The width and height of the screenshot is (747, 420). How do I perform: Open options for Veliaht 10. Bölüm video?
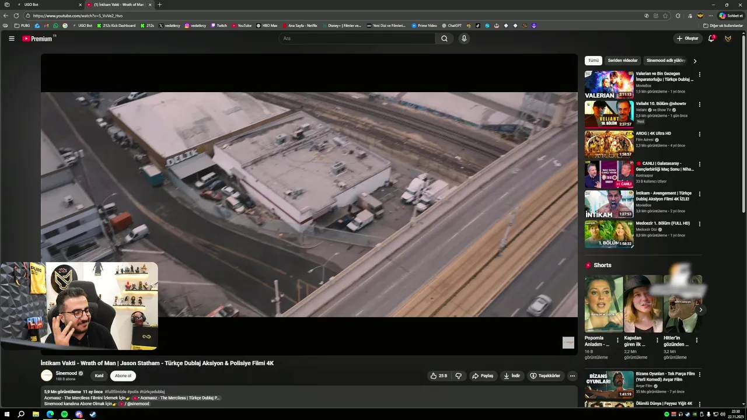699,104
